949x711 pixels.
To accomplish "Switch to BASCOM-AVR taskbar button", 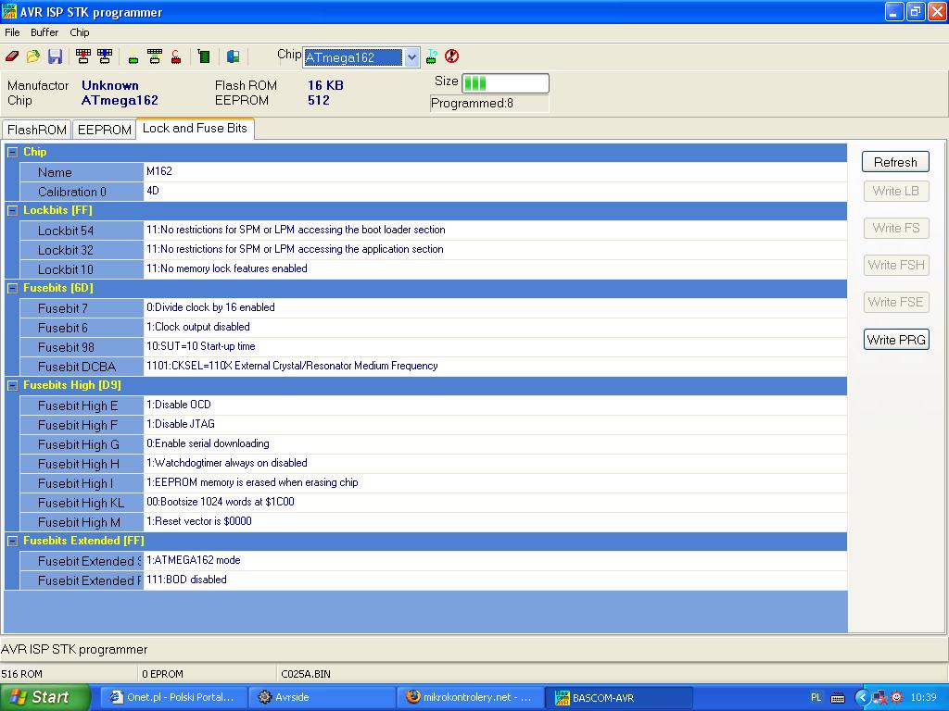I will tap(618, 697).
